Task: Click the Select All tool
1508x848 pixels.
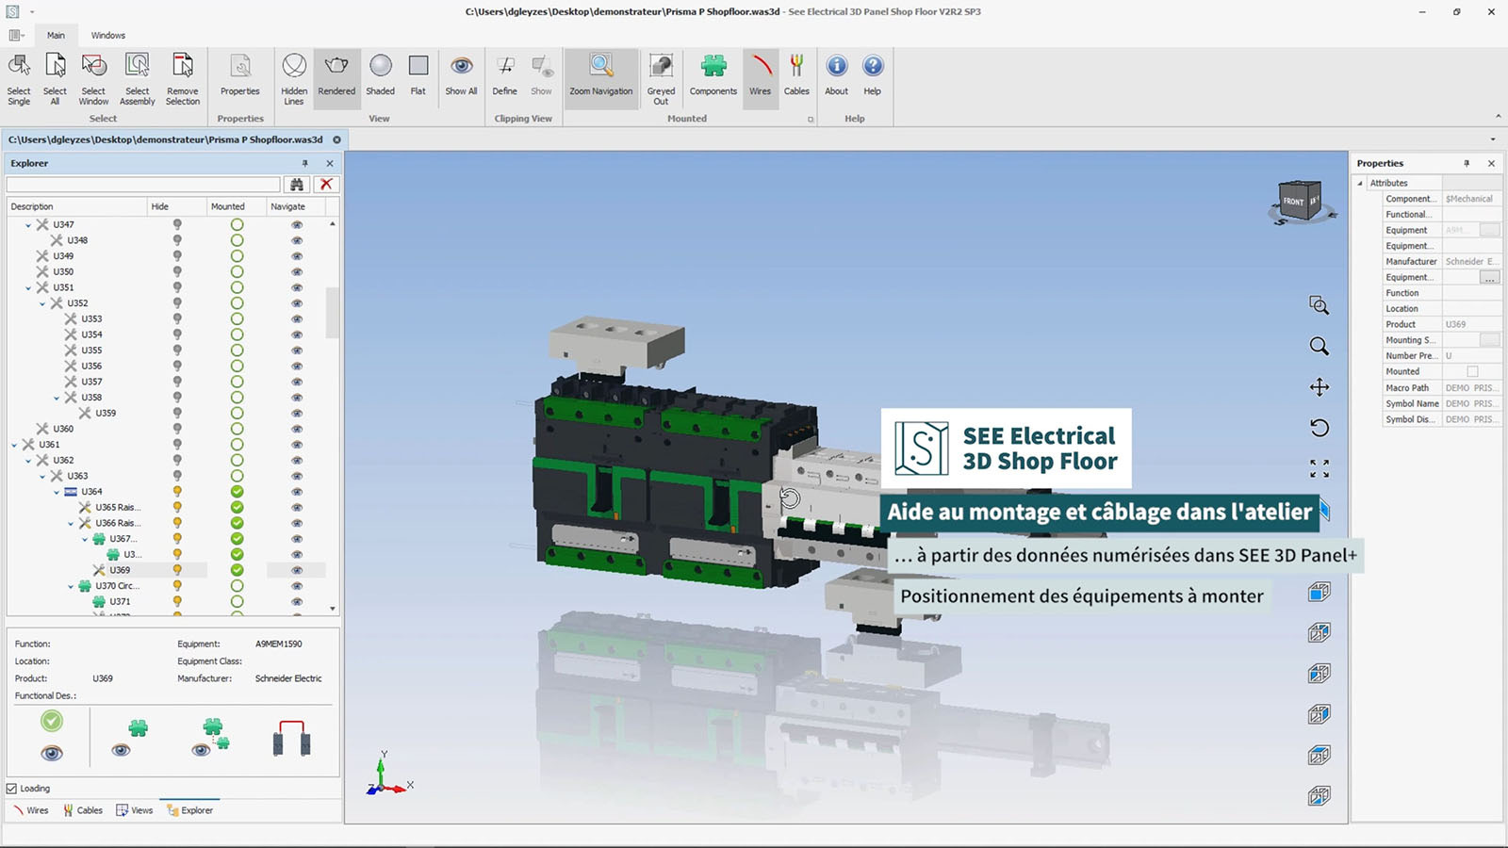Action: [55, 79]
